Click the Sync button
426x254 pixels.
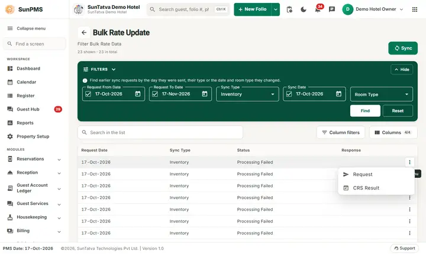[403, 48]
